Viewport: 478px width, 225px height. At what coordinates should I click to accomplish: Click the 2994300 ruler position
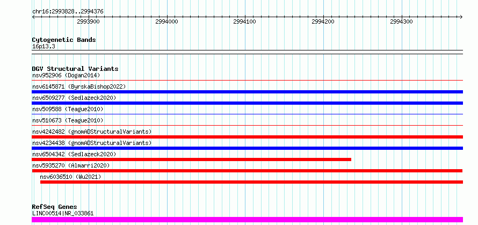pos(402,21)
